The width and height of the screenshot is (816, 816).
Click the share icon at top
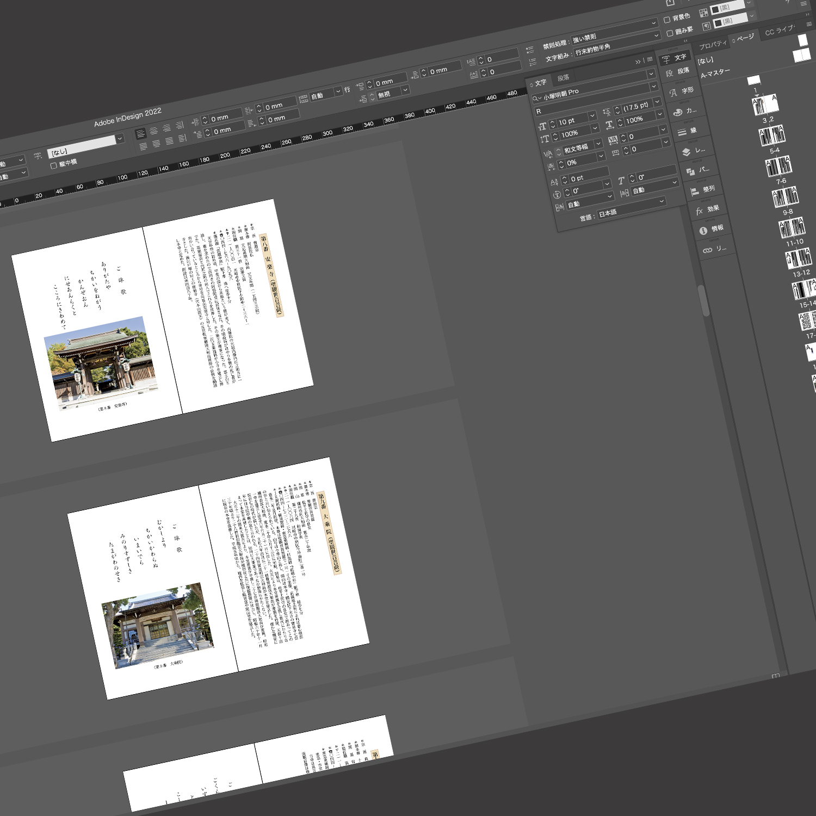coord(670,3)
